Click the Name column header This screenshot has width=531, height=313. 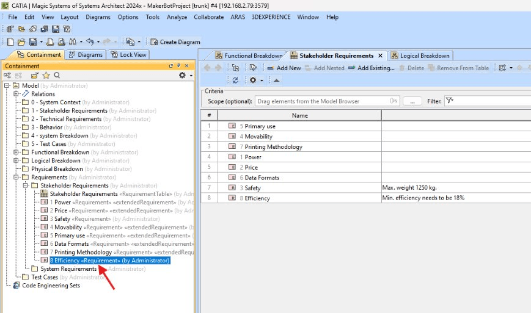pos(299,115)
